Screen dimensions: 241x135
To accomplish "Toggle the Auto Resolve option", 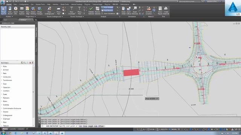I will [107, 10].
